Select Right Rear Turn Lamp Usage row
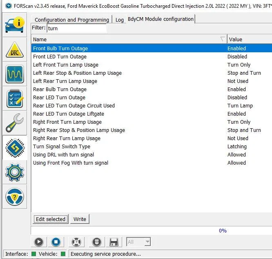Screen dimensions: 272x259 [x=152, y=138]
